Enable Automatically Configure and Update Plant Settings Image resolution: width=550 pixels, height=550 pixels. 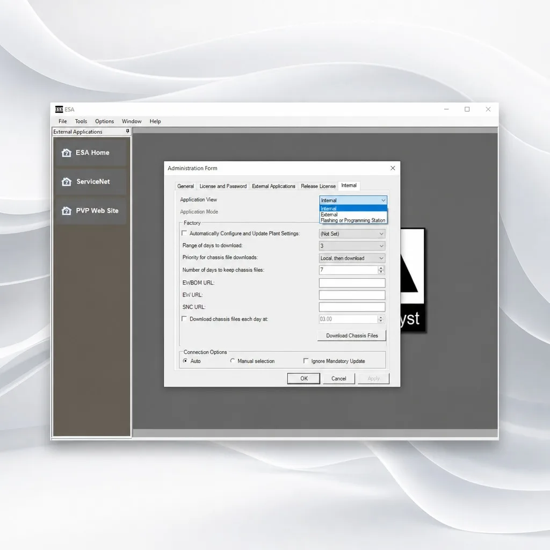pyautogui.click(x=184, y=233)
